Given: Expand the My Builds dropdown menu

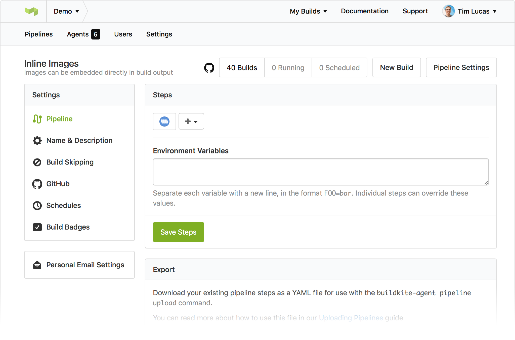Looking at the screenshot, I should pyautogui.click(x=308, y=11).
